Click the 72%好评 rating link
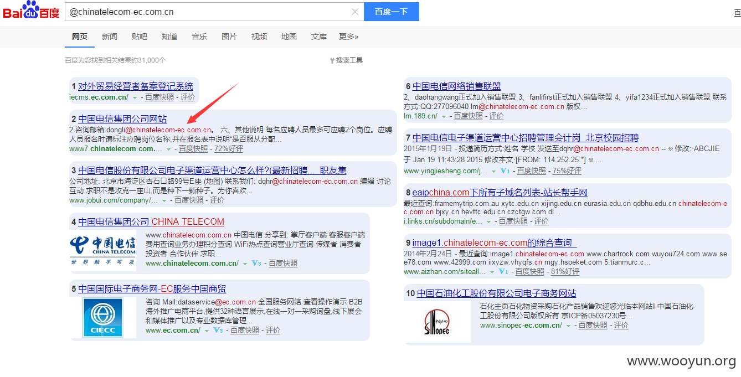This screenshot has height=377, width=741. (x=229, y=149)
